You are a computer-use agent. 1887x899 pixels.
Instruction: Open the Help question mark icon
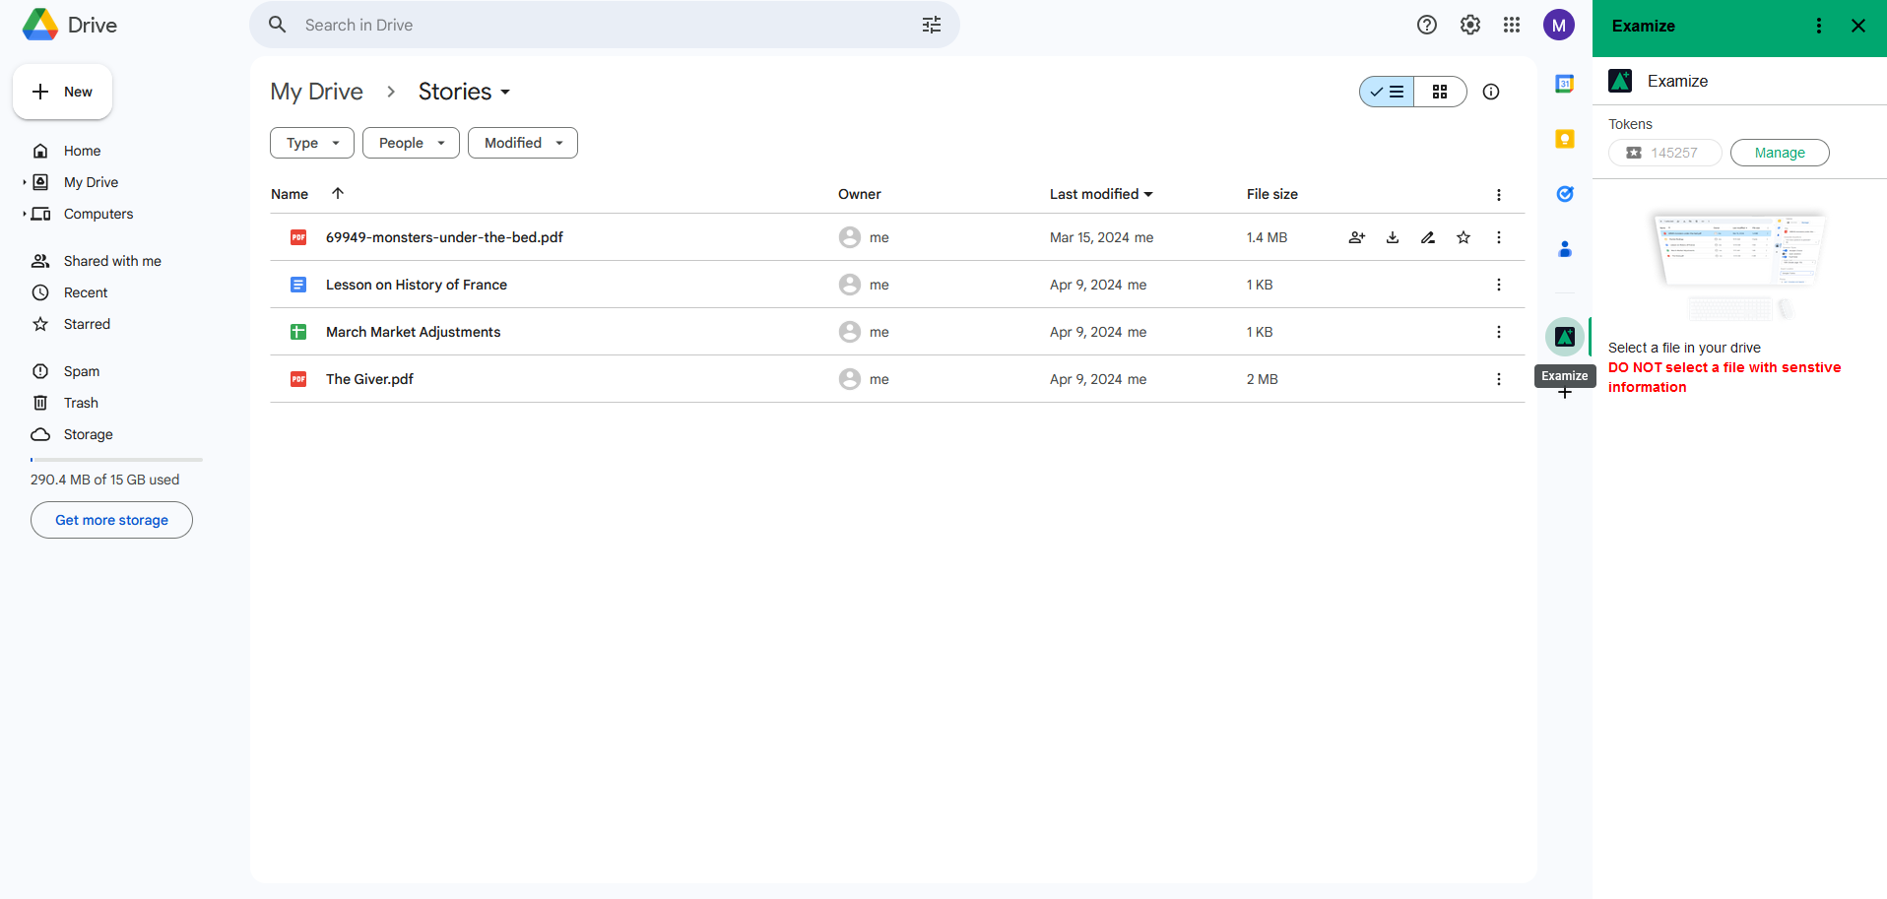(x=1427, y=25)
